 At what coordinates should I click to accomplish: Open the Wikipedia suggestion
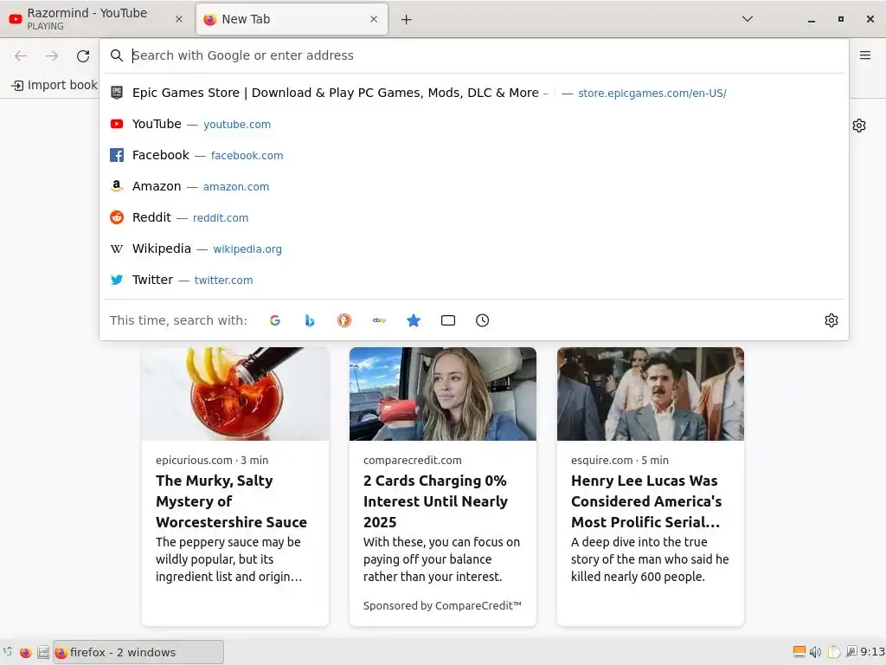click(x=473, y=249)
